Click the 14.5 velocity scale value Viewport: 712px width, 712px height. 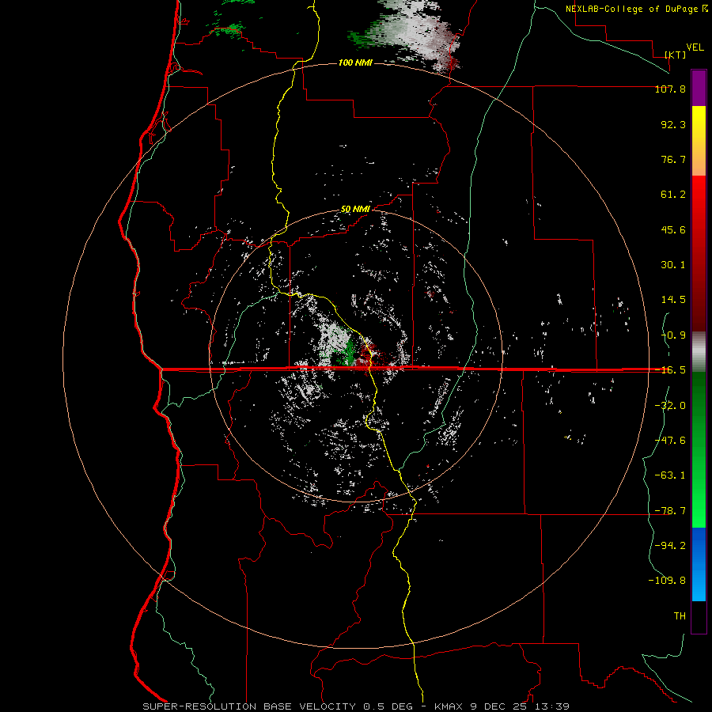click(673, 300)
